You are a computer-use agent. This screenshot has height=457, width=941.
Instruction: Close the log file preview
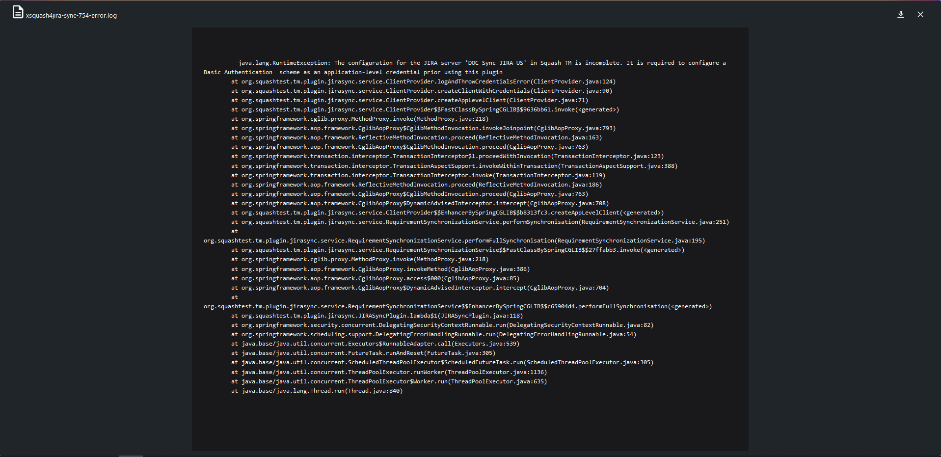920,15
